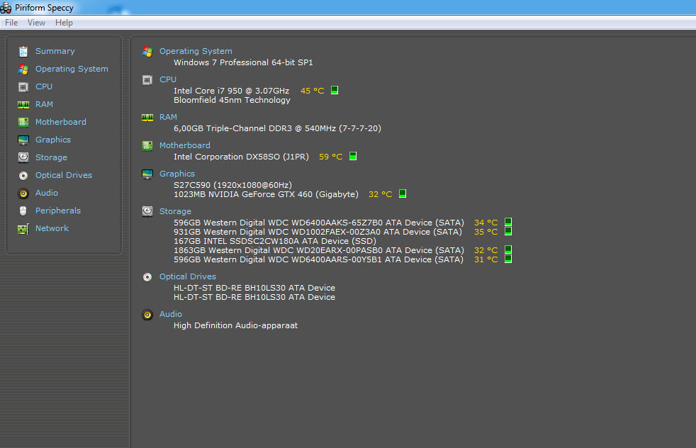Open the View menu
696x448 pixels.
pyautogui.click(x=36, y=23)
